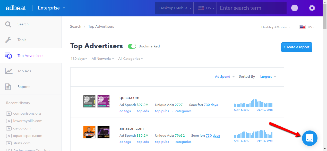
Task: Open top ads for geico.com
Action: click(x=143, y=111)
